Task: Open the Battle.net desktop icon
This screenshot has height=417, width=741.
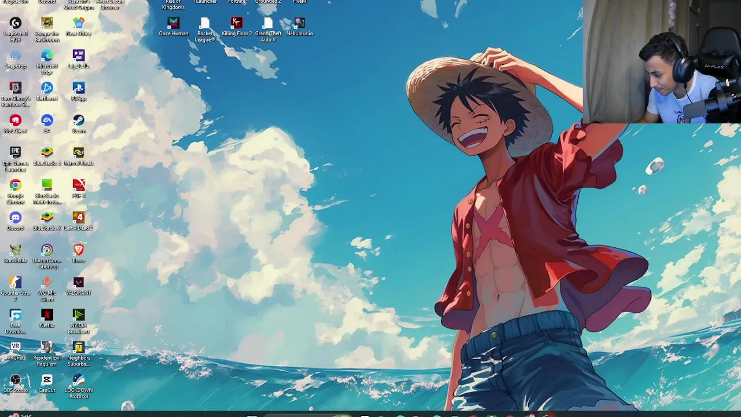Action: [47, 88]
